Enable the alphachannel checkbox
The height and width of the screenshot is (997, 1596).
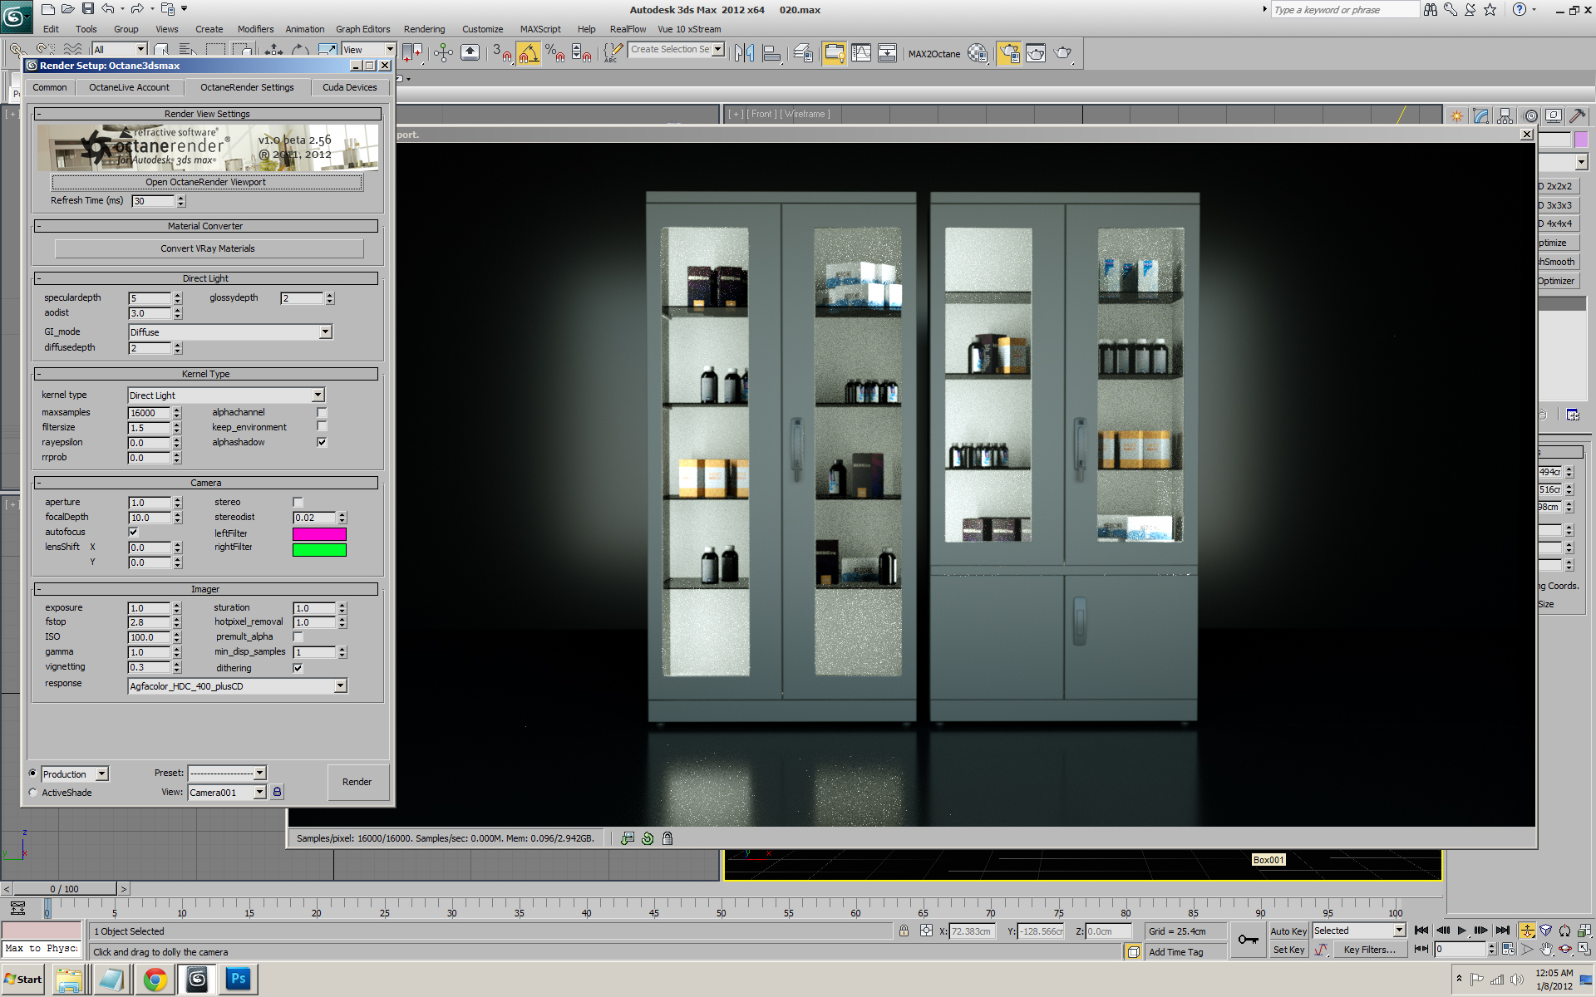pos(322,412)
